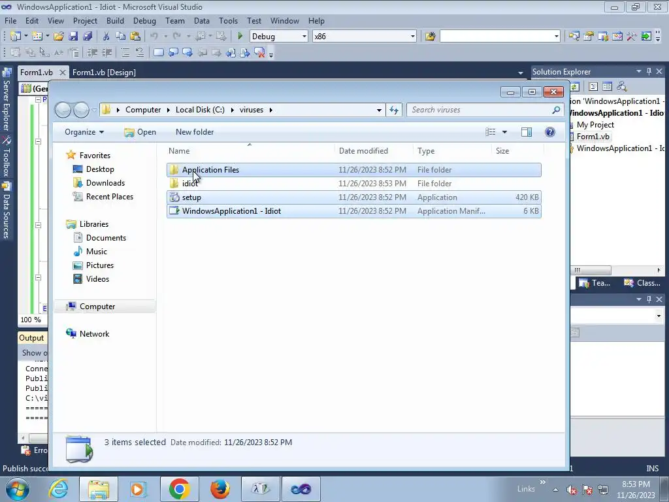Pin the Solution Explorer panel
The image size is (669, 502).
(x=649, y=71)
